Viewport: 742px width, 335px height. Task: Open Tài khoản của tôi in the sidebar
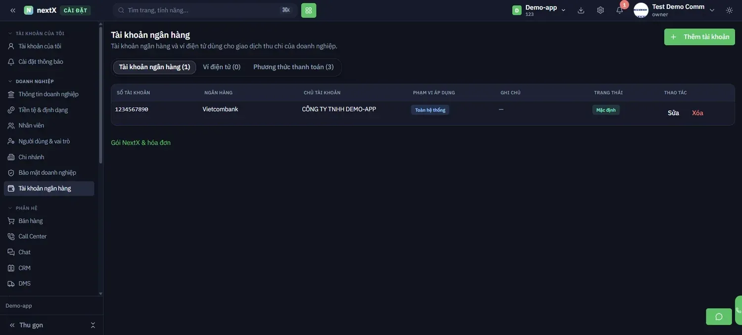click(49, 46)
